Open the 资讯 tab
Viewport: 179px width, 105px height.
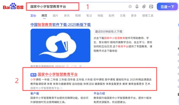[67, 15]
